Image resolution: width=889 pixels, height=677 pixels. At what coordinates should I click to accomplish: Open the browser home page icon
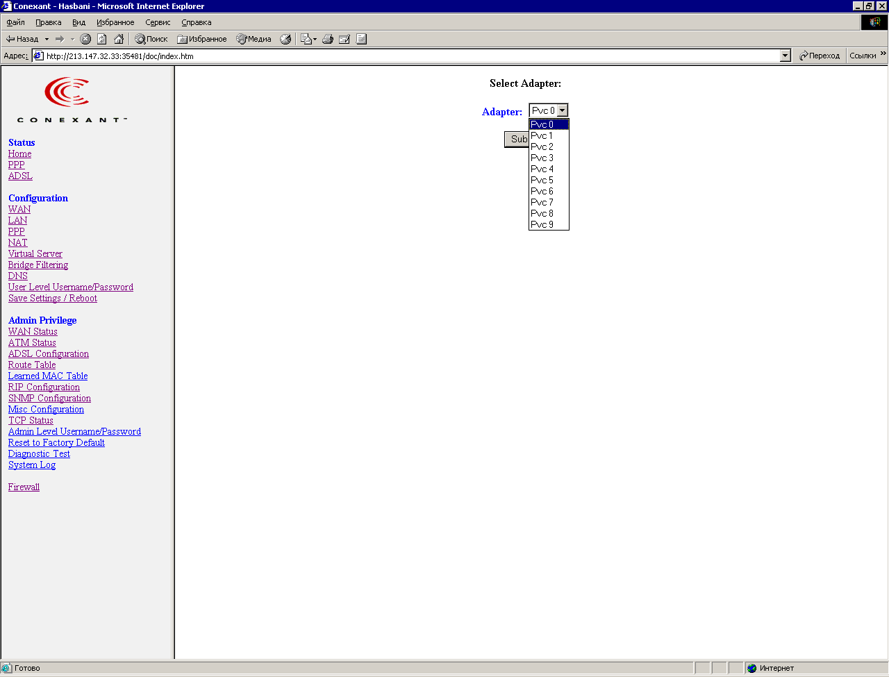click(x=119, y=39)
